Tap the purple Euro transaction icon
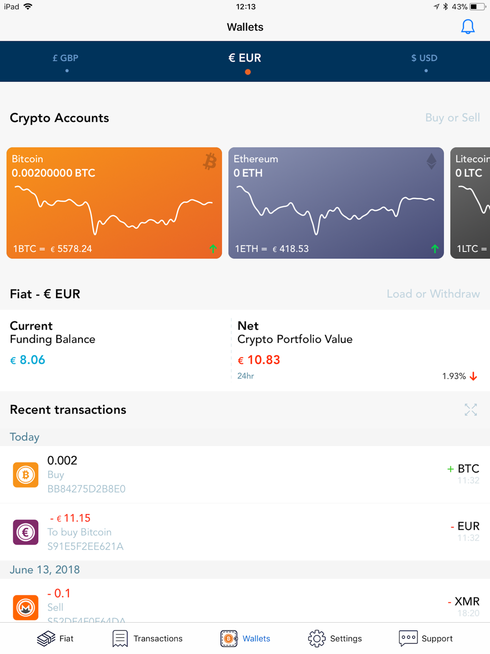 [25, 532]
